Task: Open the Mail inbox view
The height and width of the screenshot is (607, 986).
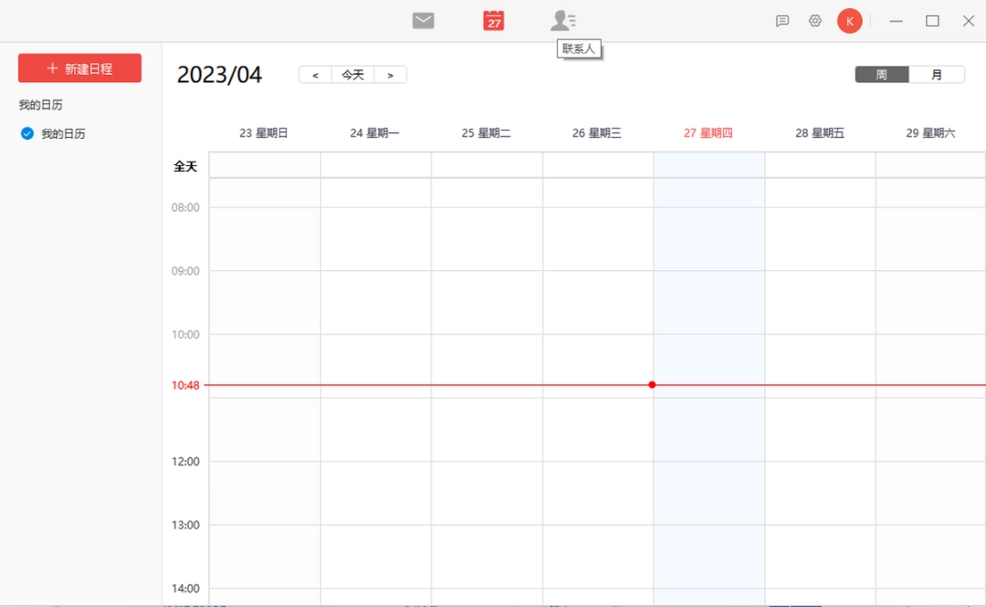Action: point(423,20)
